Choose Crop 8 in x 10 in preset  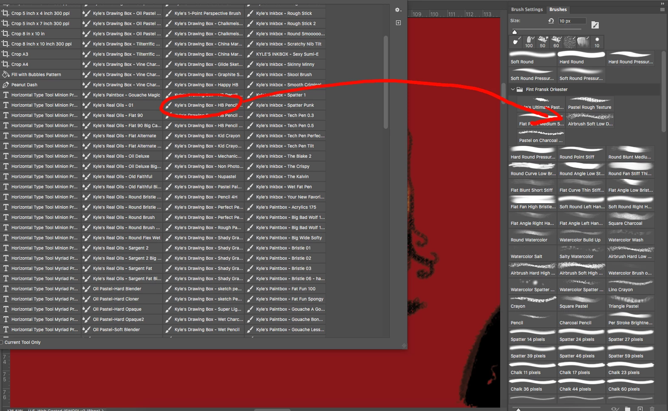(40, 34)
